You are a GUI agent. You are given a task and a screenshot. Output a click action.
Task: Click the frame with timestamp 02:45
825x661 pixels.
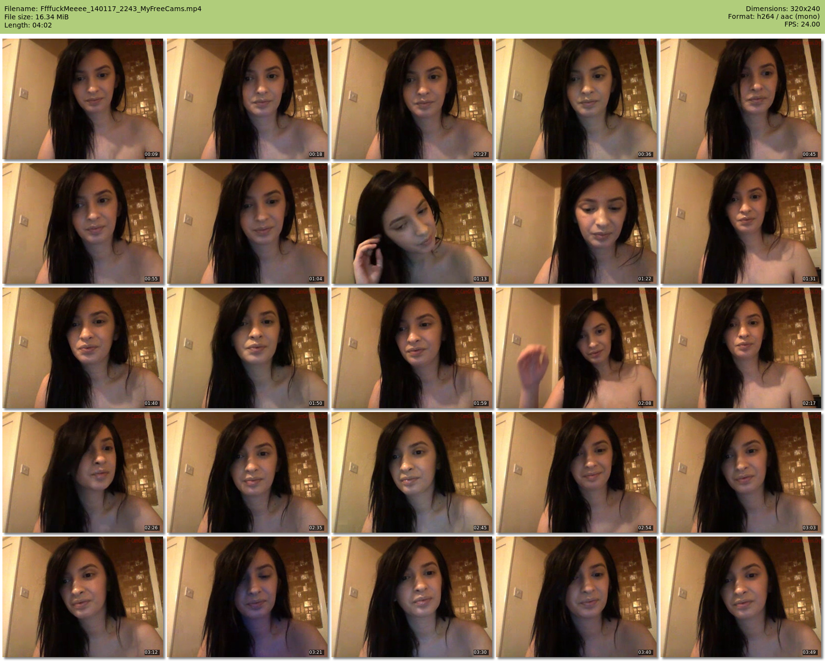coord(412,472)
